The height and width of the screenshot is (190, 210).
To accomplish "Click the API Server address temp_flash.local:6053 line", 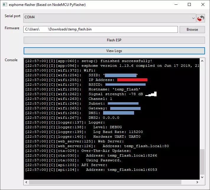I will 91,170.
